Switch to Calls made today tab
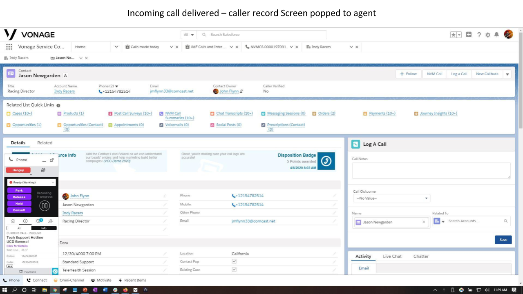This screenshot has height=294, width=523. [x=145, y=47]
